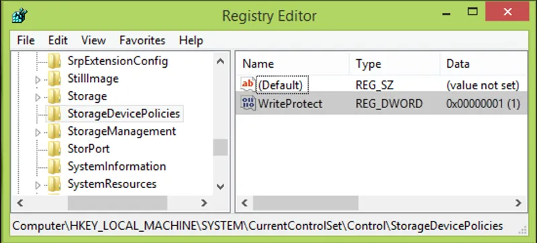Click the Registry Editor app icon in title bar

pos(19,15)
